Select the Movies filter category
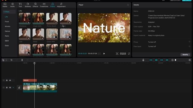193x108 pixels. [8, 26]
